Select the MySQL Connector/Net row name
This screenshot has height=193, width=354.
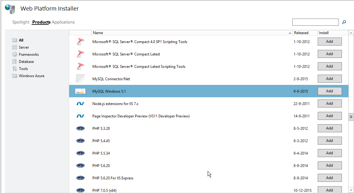111,79
